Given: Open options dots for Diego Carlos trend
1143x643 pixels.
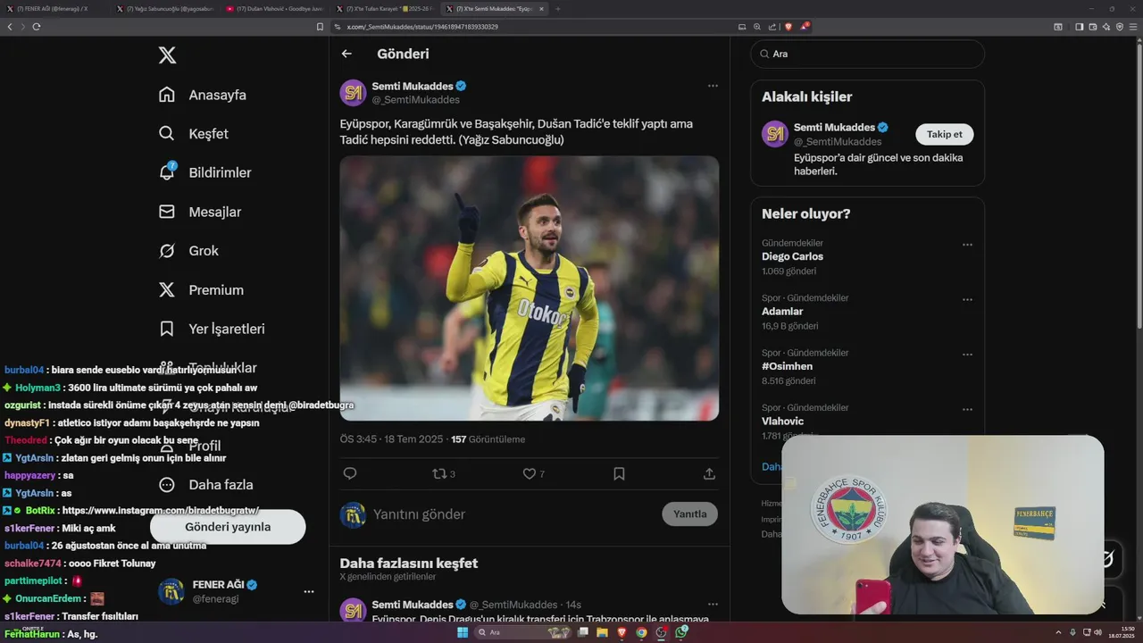Looking at the screenshot, I should (x=967, y=245).
